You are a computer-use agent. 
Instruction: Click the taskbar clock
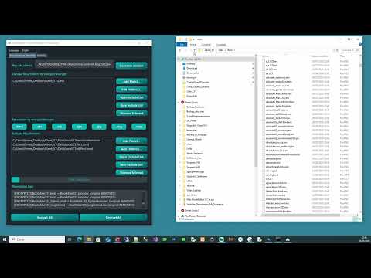[x=364, y=239]
